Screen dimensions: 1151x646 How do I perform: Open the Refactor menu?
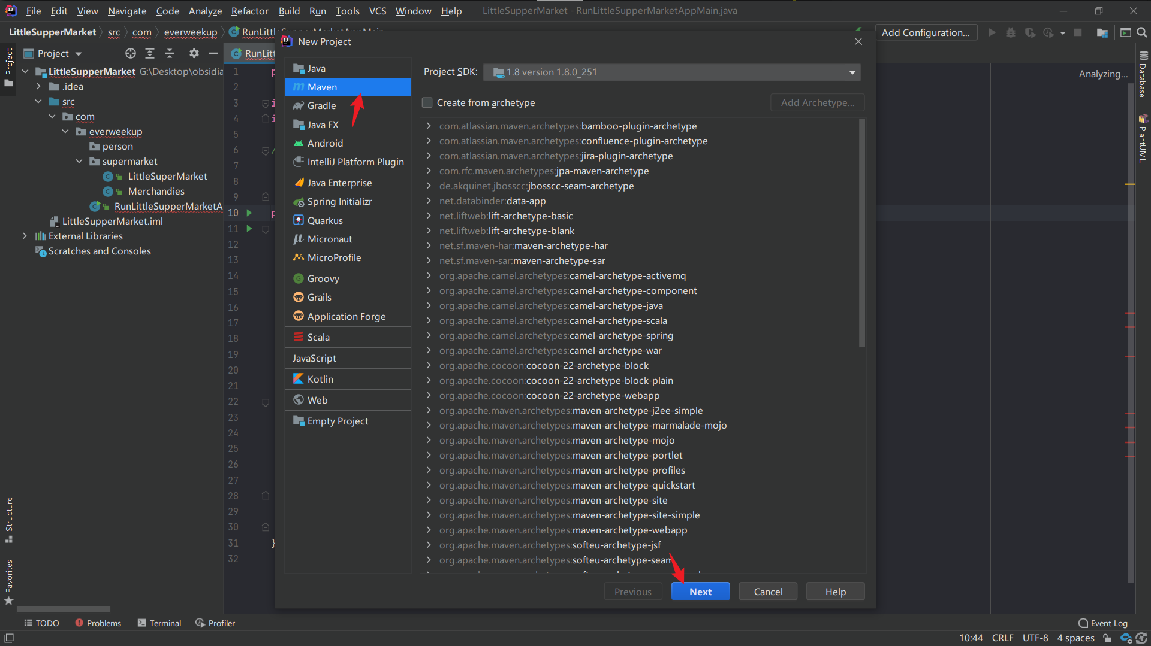click(x=249, y=11)
